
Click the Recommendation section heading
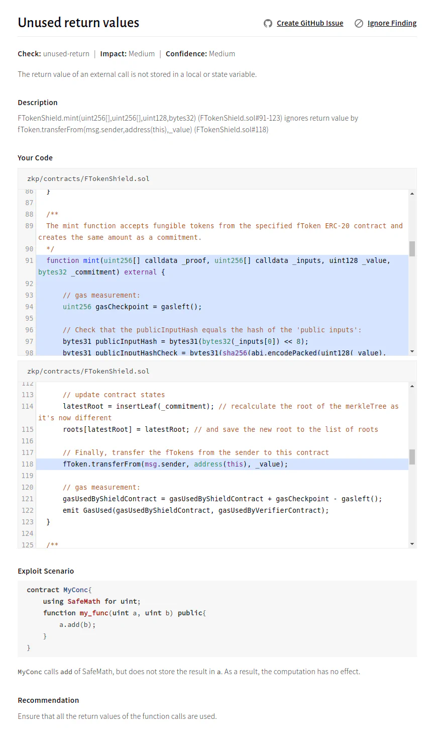48,700
